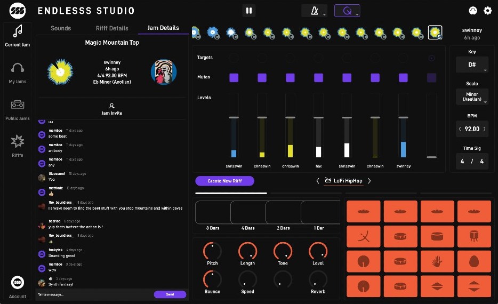Switch to the Rifff Details tab
Screen dimensions: 498x304
pyautogui.click(x=112, y=28)
